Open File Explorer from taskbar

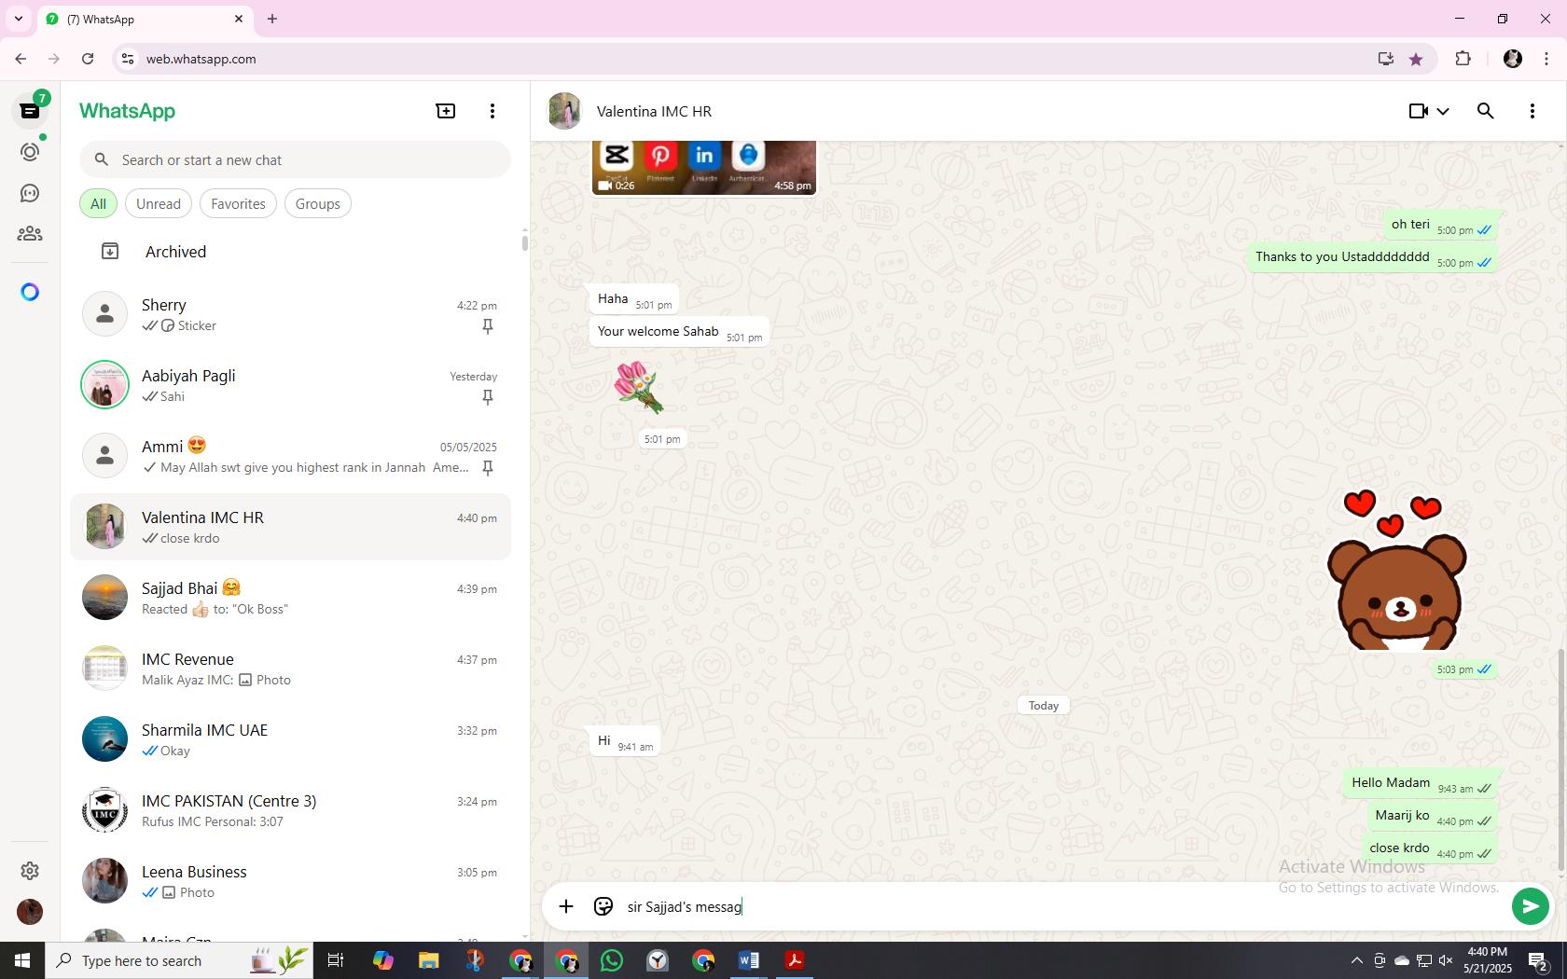[x=428, y=960]
